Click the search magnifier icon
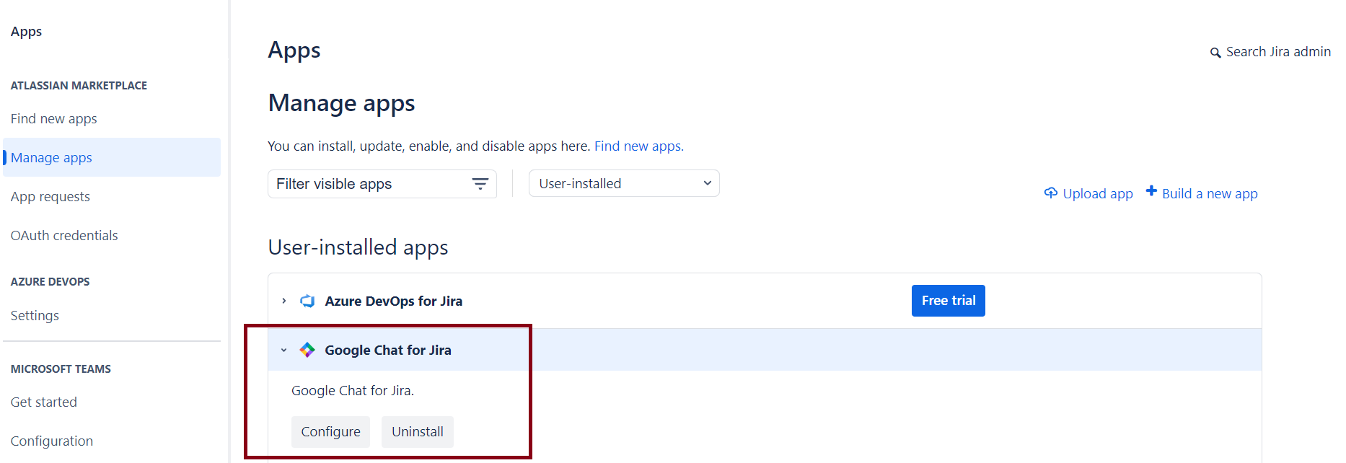The height and width of the screenshot is (463, 1346). [1215, 53]
